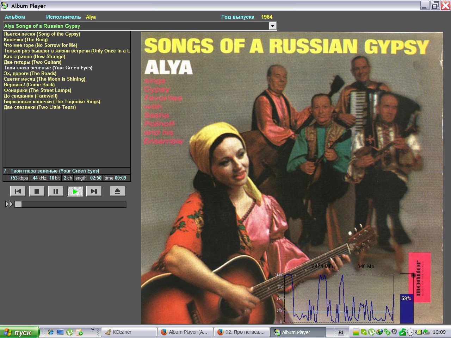Click the NVIDIA tray icon
Screen dimensions: 451x338
[x=418, y=332]
